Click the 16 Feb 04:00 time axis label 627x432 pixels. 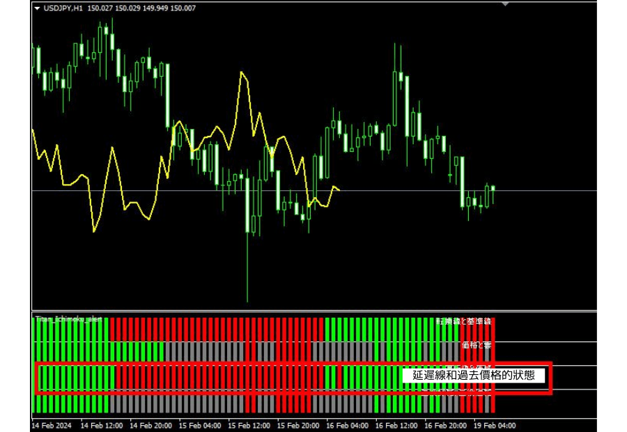[347, 424]
